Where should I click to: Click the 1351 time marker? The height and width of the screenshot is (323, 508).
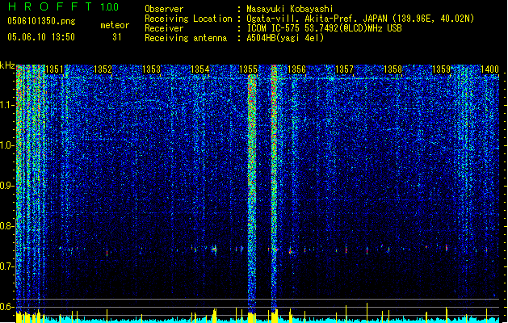click(54, 69)
